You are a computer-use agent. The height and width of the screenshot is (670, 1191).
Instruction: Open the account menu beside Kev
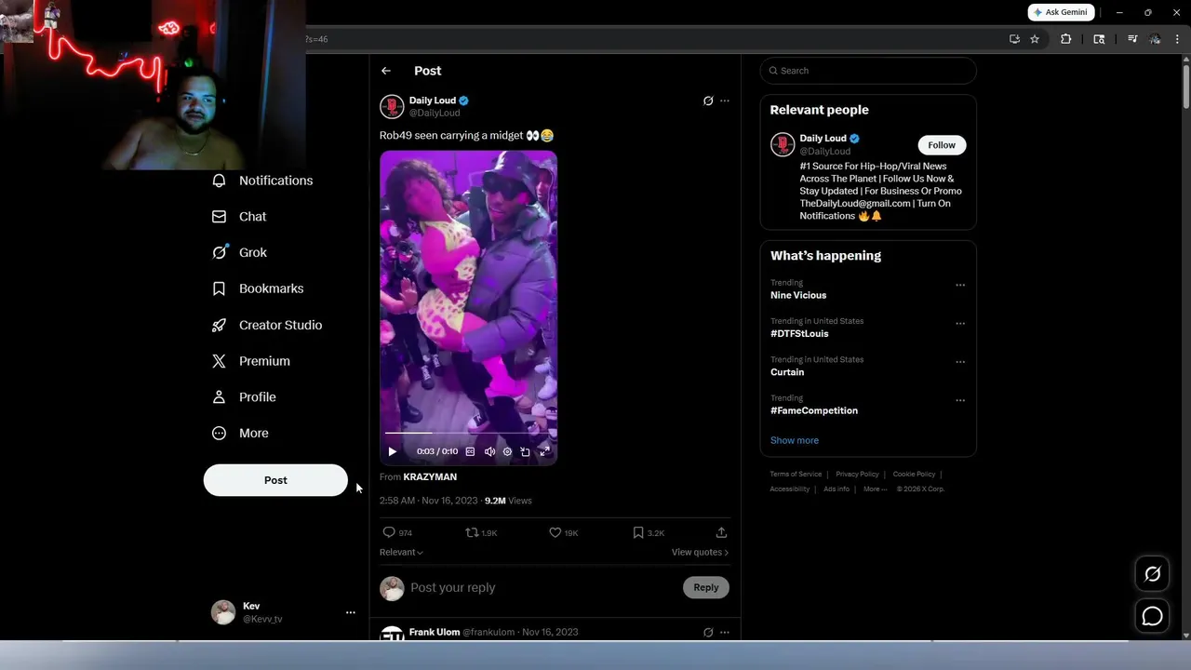351,612
